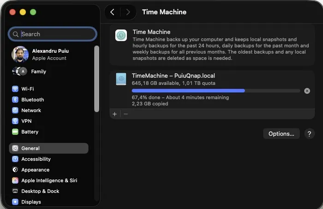Select Bluetooth in the sidebar
This screenshot has height=209, width=323.
point(33,100)
